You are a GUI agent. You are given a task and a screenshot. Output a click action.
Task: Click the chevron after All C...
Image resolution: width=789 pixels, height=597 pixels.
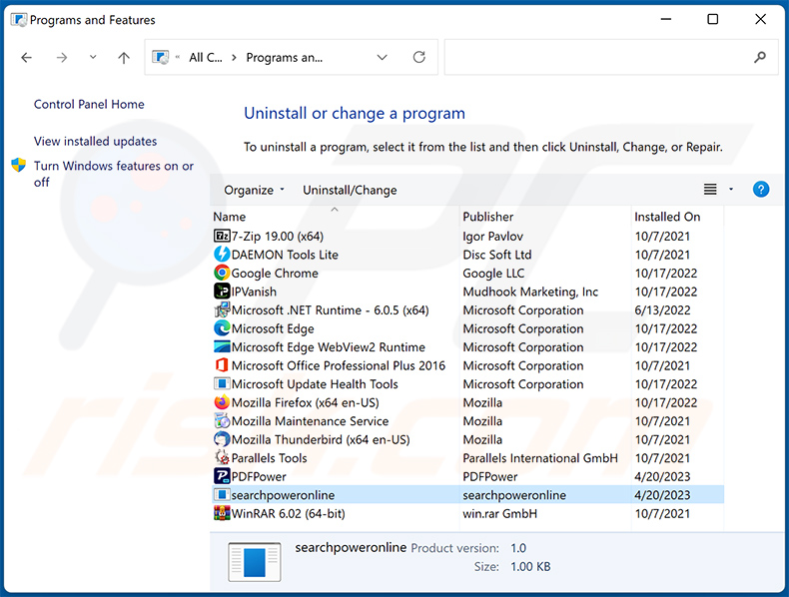coord(234,58)
